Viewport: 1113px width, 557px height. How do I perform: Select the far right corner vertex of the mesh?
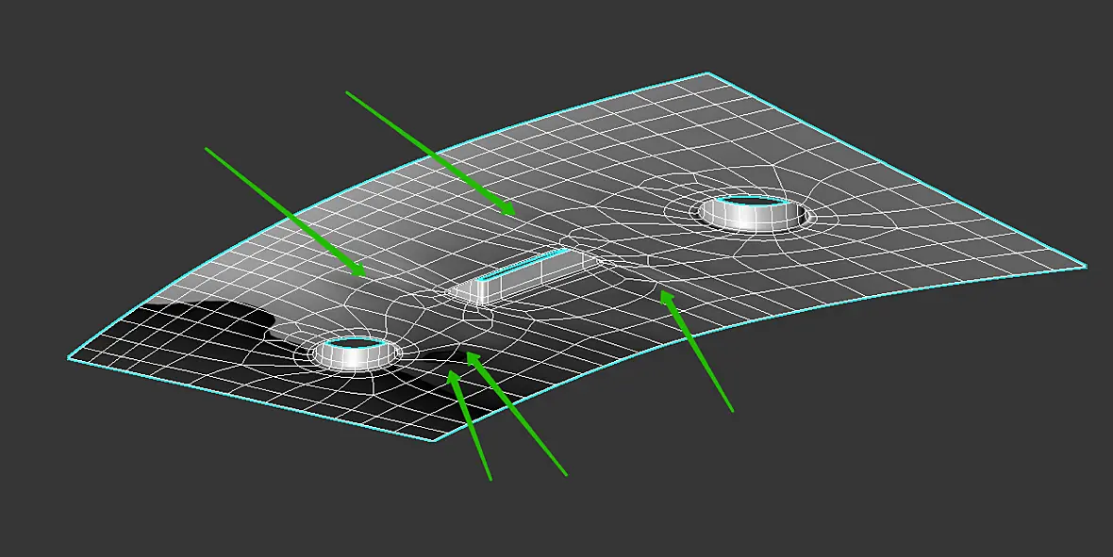tap(1086, 266)
